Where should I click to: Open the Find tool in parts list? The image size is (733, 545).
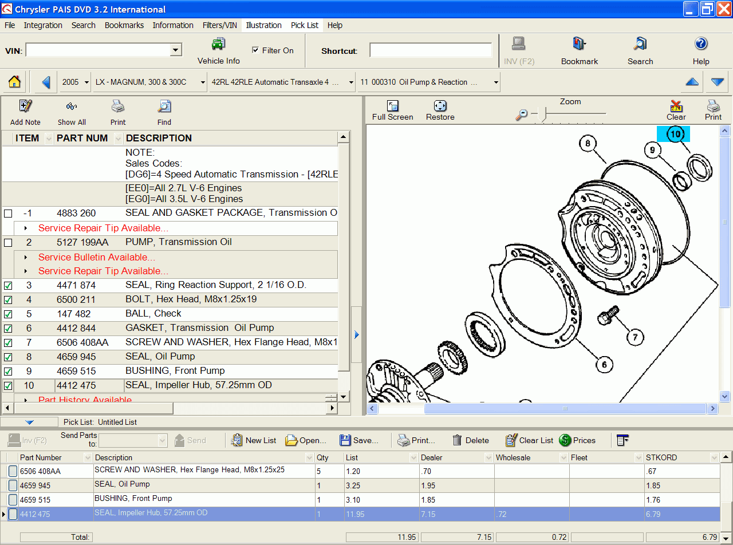164,112
